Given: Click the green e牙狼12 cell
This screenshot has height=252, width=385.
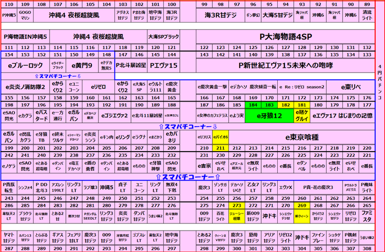Looking at the screenshot, I should [x=269, y=116].
